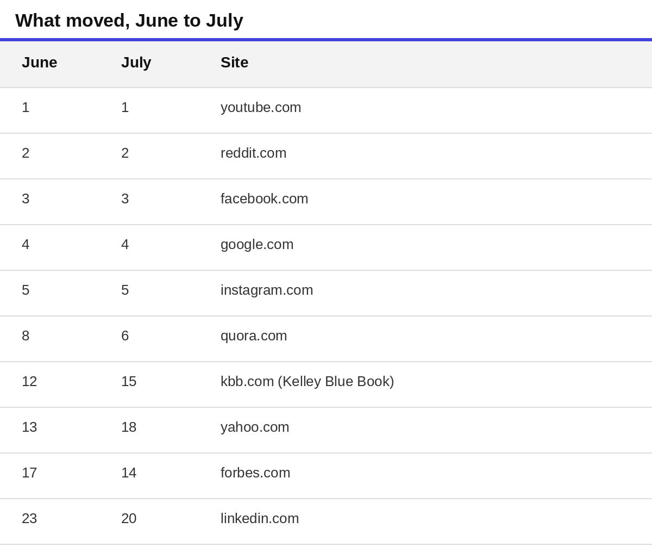Select the kbb.com (Kelley Blue Book) cell
Screen dimensions: 652x559
(x=308, y=382)
